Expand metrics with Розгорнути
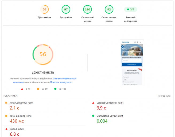The height and width of the screenshot is (137, 175). pos(164,96)
